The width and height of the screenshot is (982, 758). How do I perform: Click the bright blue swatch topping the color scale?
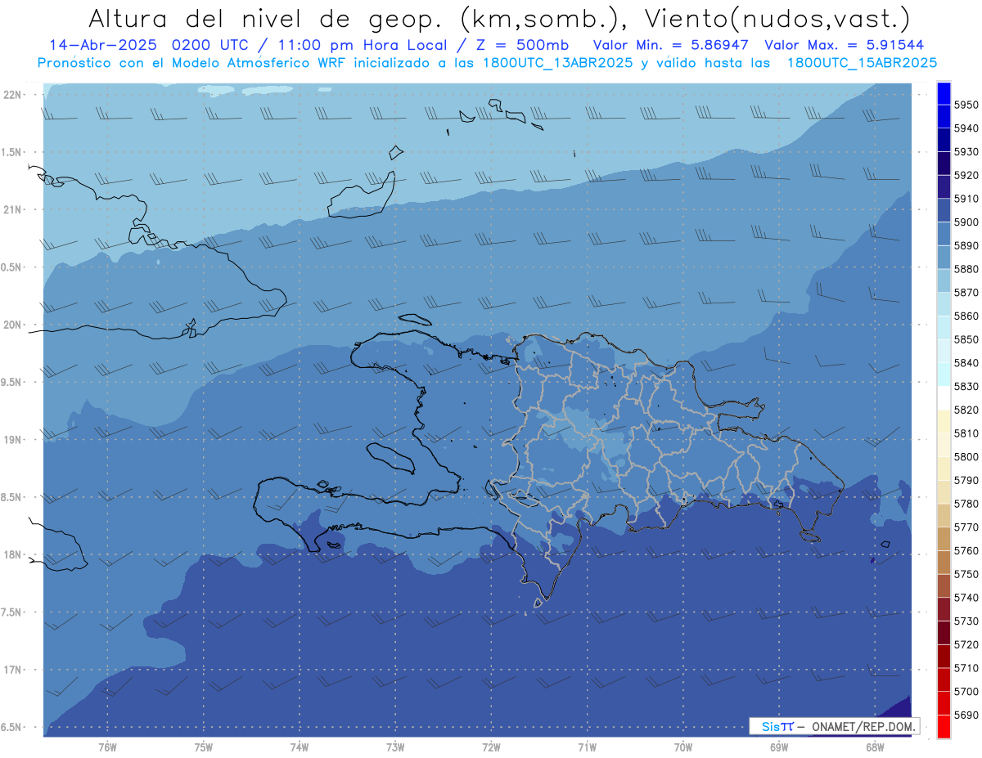[944, 93]
